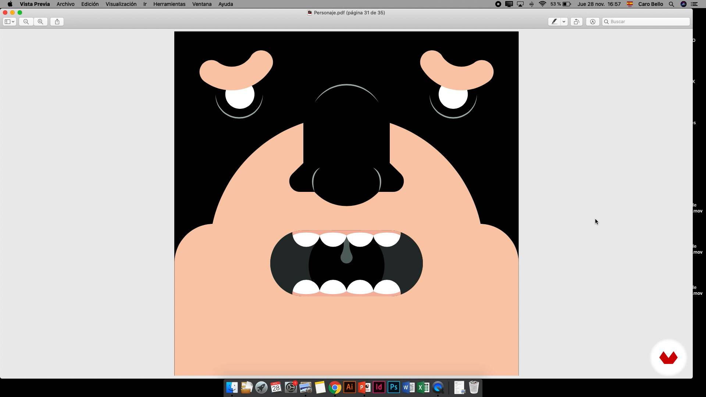Open the Vista Previa menu

[x=35, y=4]
